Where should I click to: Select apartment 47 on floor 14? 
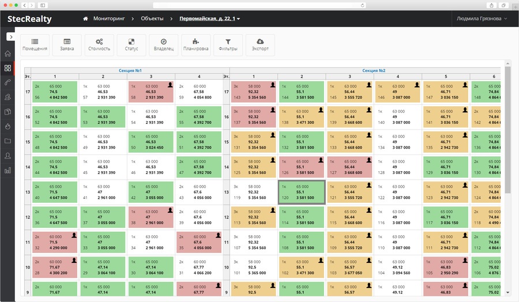pyautogui.click(x=198, y=167)
